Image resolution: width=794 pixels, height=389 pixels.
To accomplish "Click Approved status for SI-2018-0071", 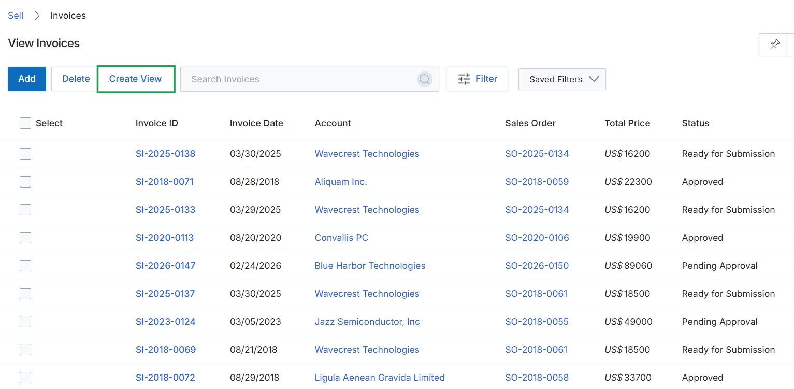I will (702, 182).
